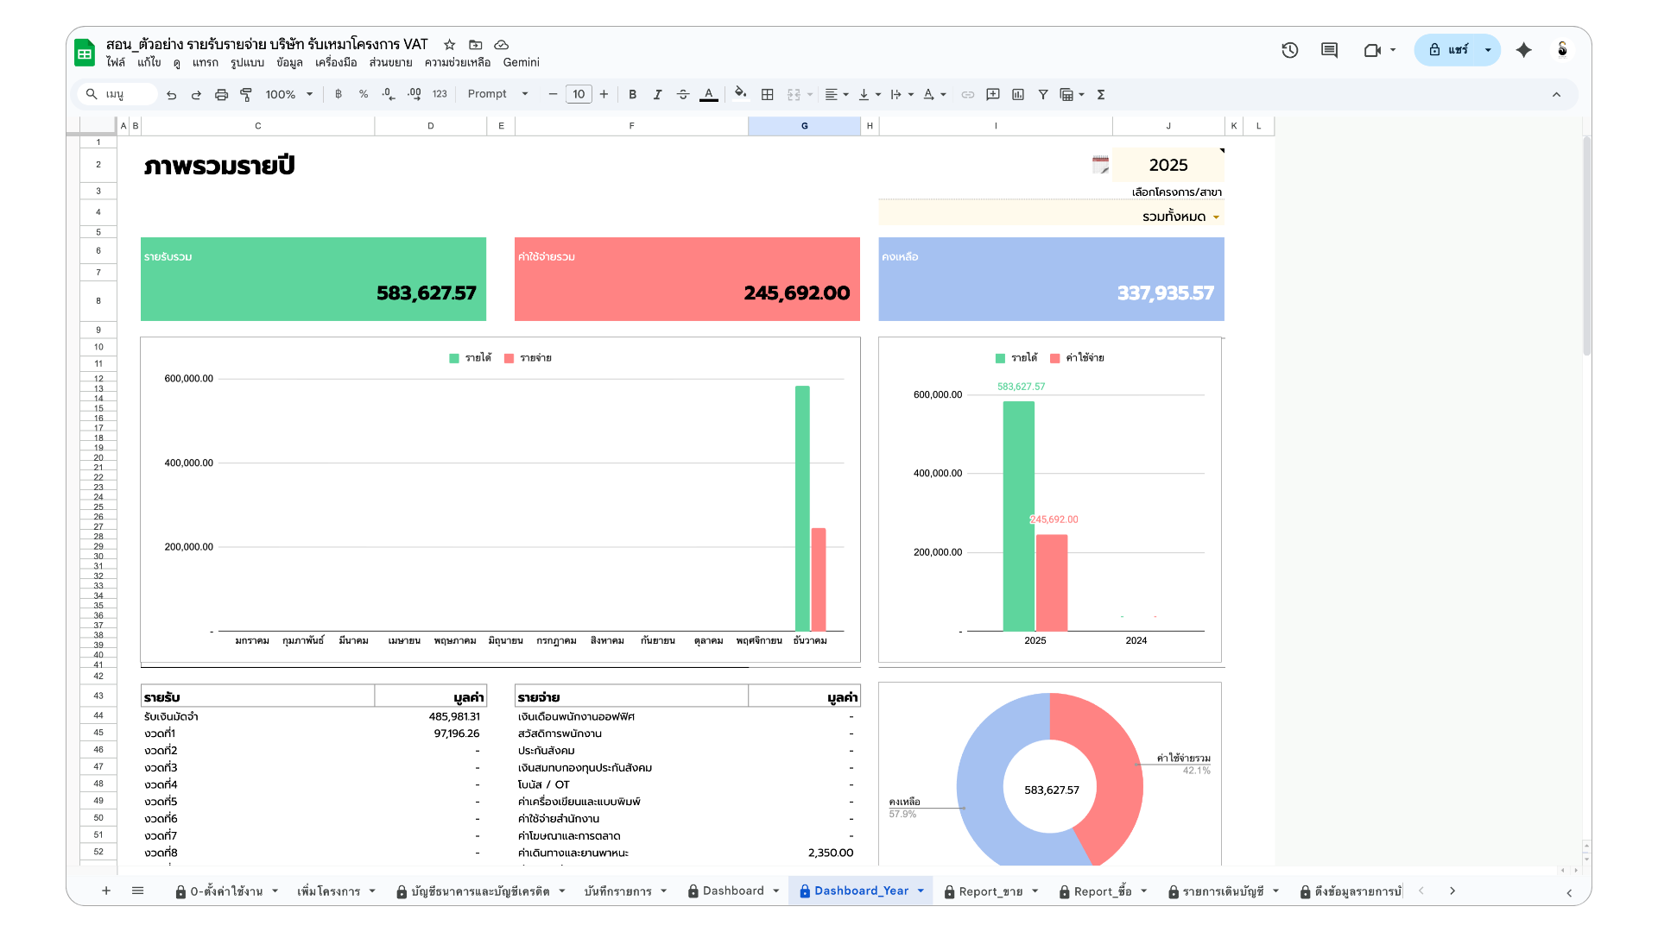Viewport: 1658px width, 932px height.
Task: Increase decimal places icon
Action: [x=414, y=95]
